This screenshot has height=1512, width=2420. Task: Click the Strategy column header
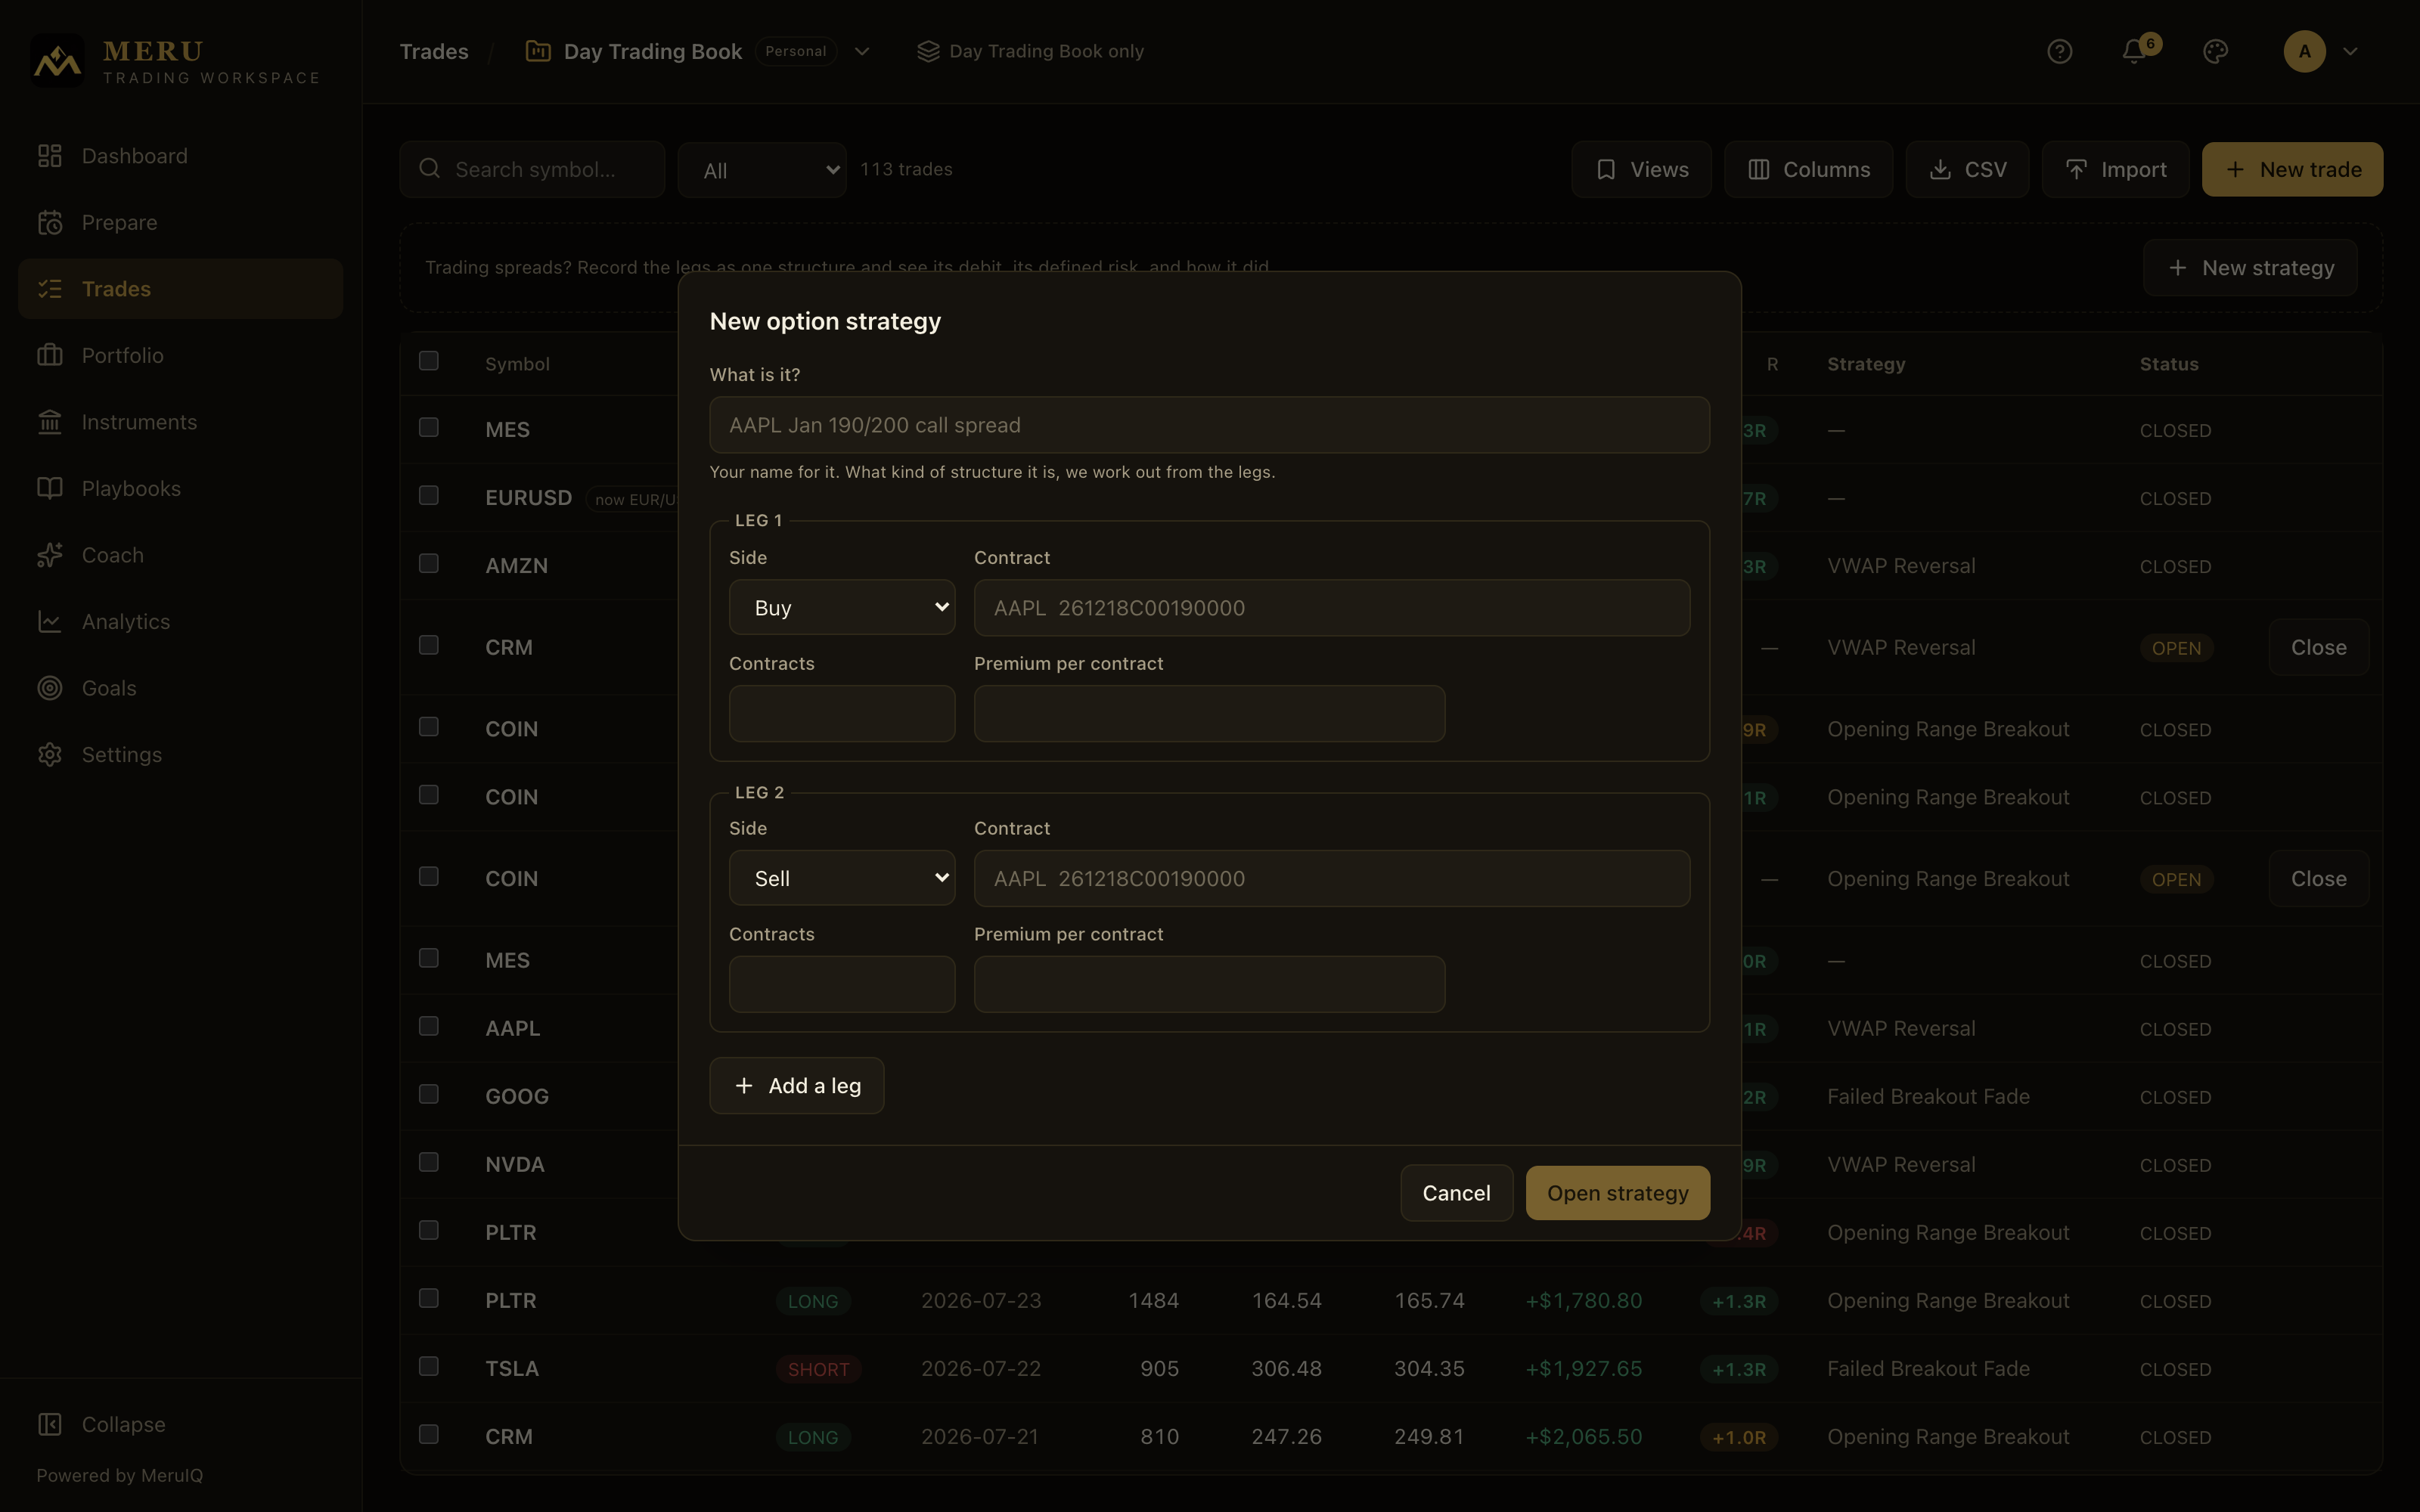pyautogui.click(x=1866, y=364)
